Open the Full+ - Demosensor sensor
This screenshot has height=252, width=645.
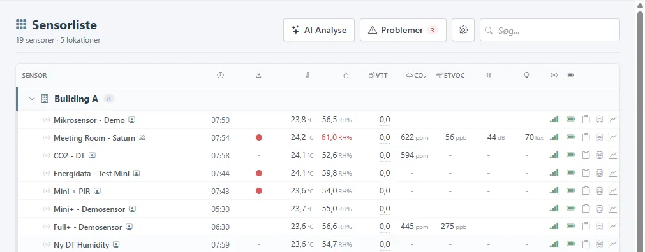[x=87, y=227]
